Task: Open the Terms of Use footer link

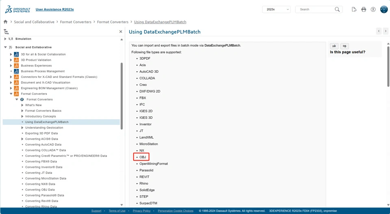Action: (x=117, y=211)
